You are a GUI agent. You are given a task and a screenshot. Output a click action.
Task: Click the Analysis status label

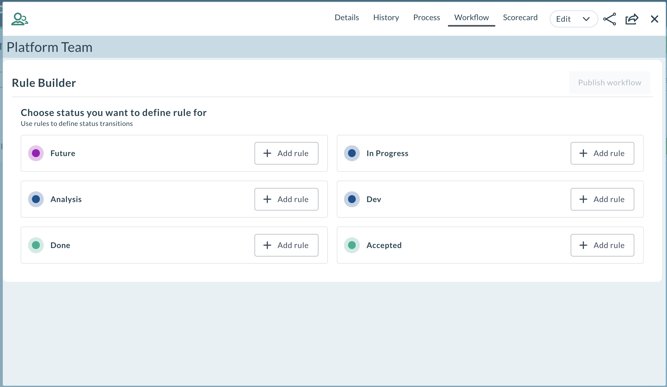point(66,200)
